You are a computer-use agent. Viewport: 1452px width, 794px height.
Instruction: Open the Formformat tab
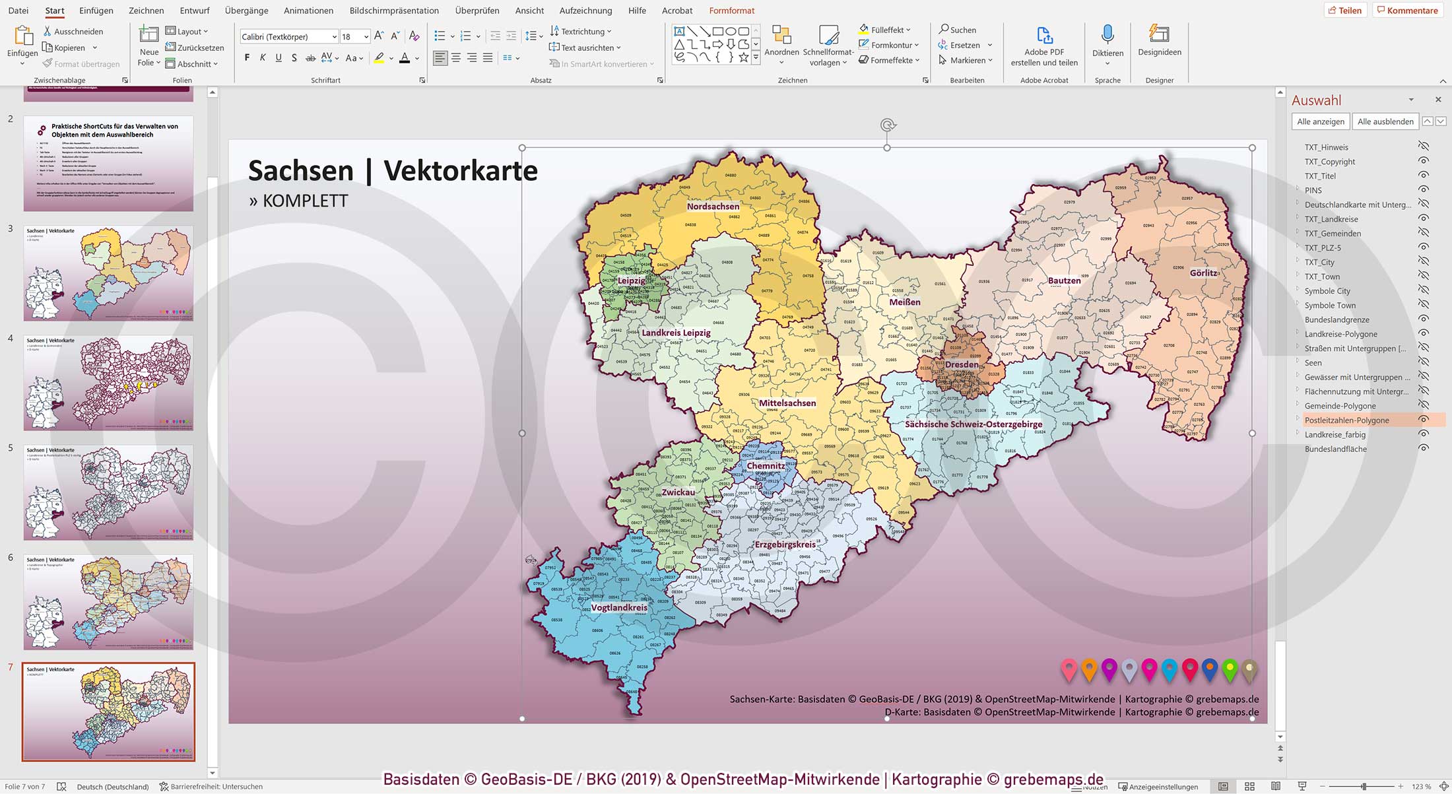[x=731, y=10]
